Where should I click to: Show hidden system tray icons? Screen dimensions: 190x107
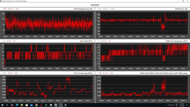[167, 105]
